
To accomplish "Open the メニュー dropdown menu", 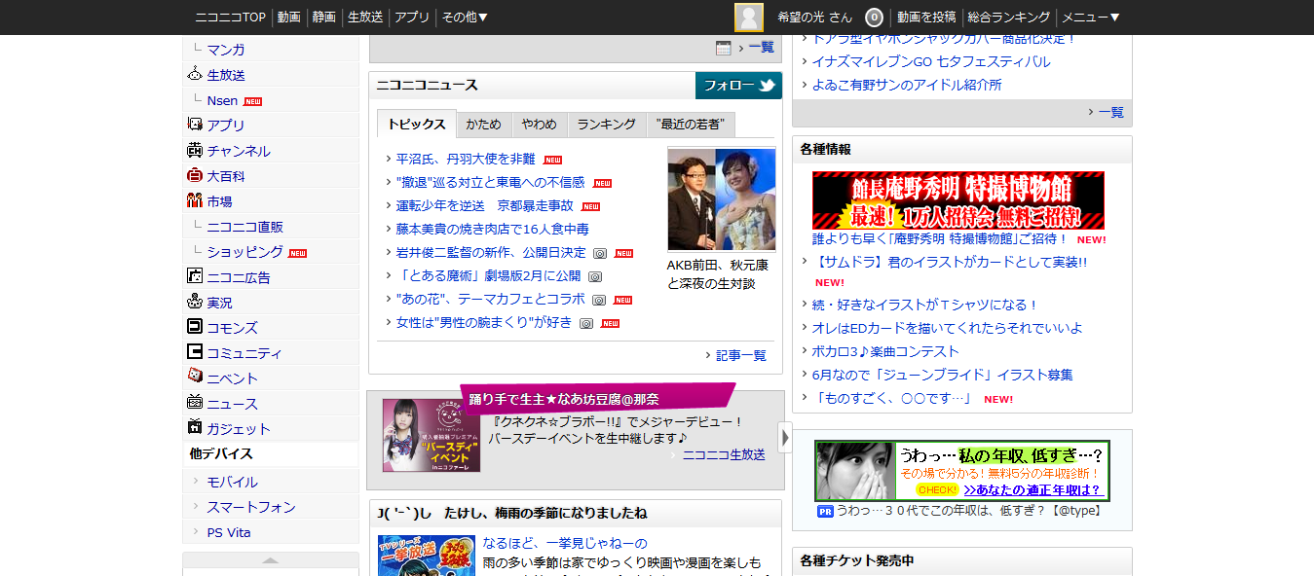I will pos(1091,17).
